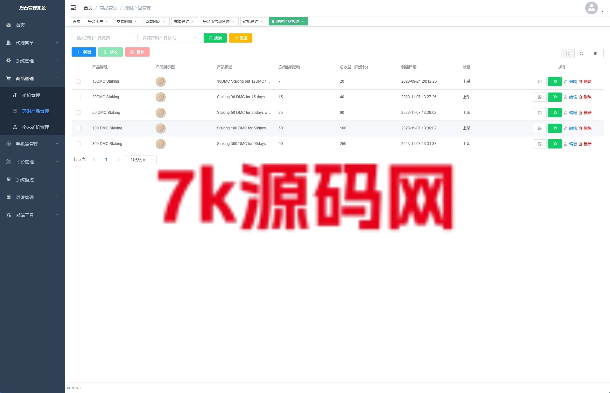Image resolution: width=610 pixels, height=393 pixels.
Task: Expand the 系统工具 sidebar menu
Action: click(32, 215)
